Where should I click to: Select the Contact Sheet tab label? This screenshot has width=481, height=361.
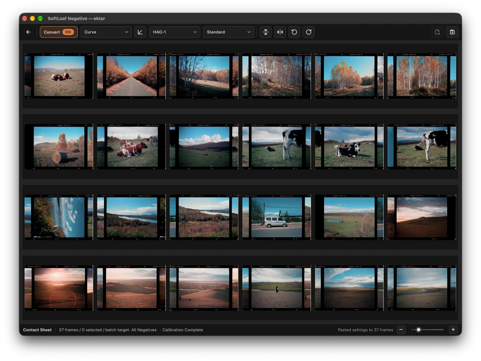tap(37, 330)
